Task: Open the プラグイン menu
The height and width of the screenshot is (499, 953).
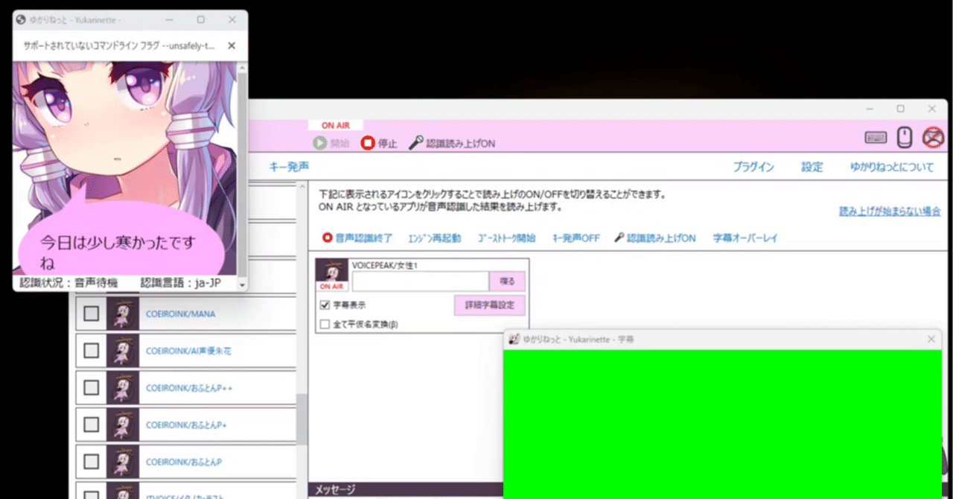Action: click(753, 167)
